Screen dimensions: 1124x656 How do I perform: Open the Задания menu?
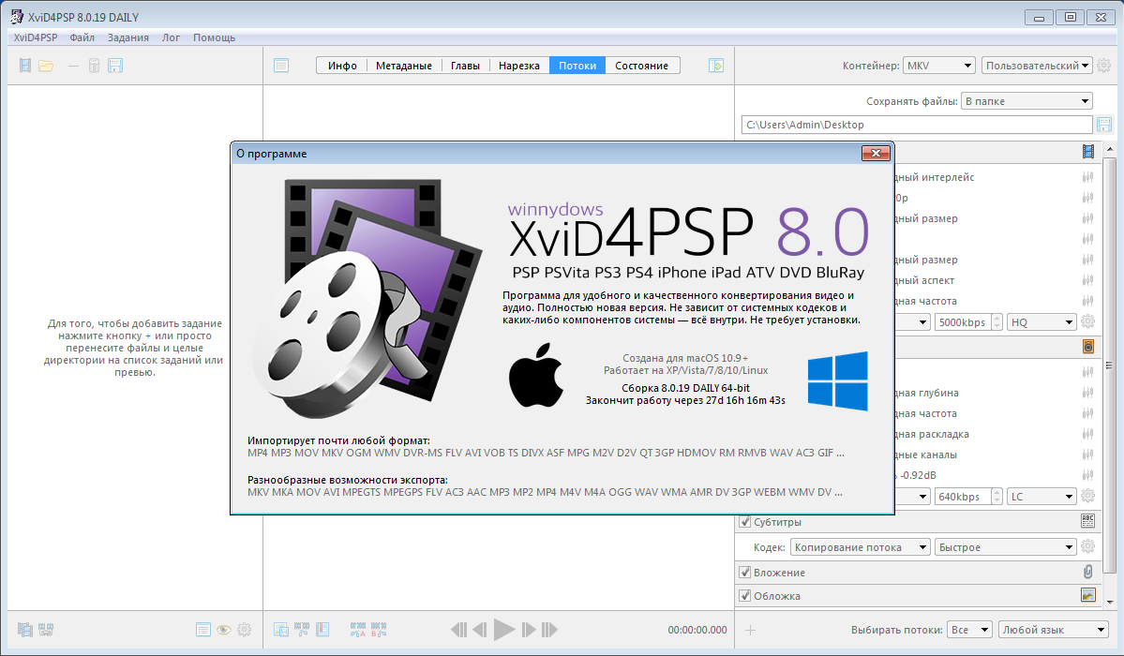pyautogui.click(x=128, y=37)
